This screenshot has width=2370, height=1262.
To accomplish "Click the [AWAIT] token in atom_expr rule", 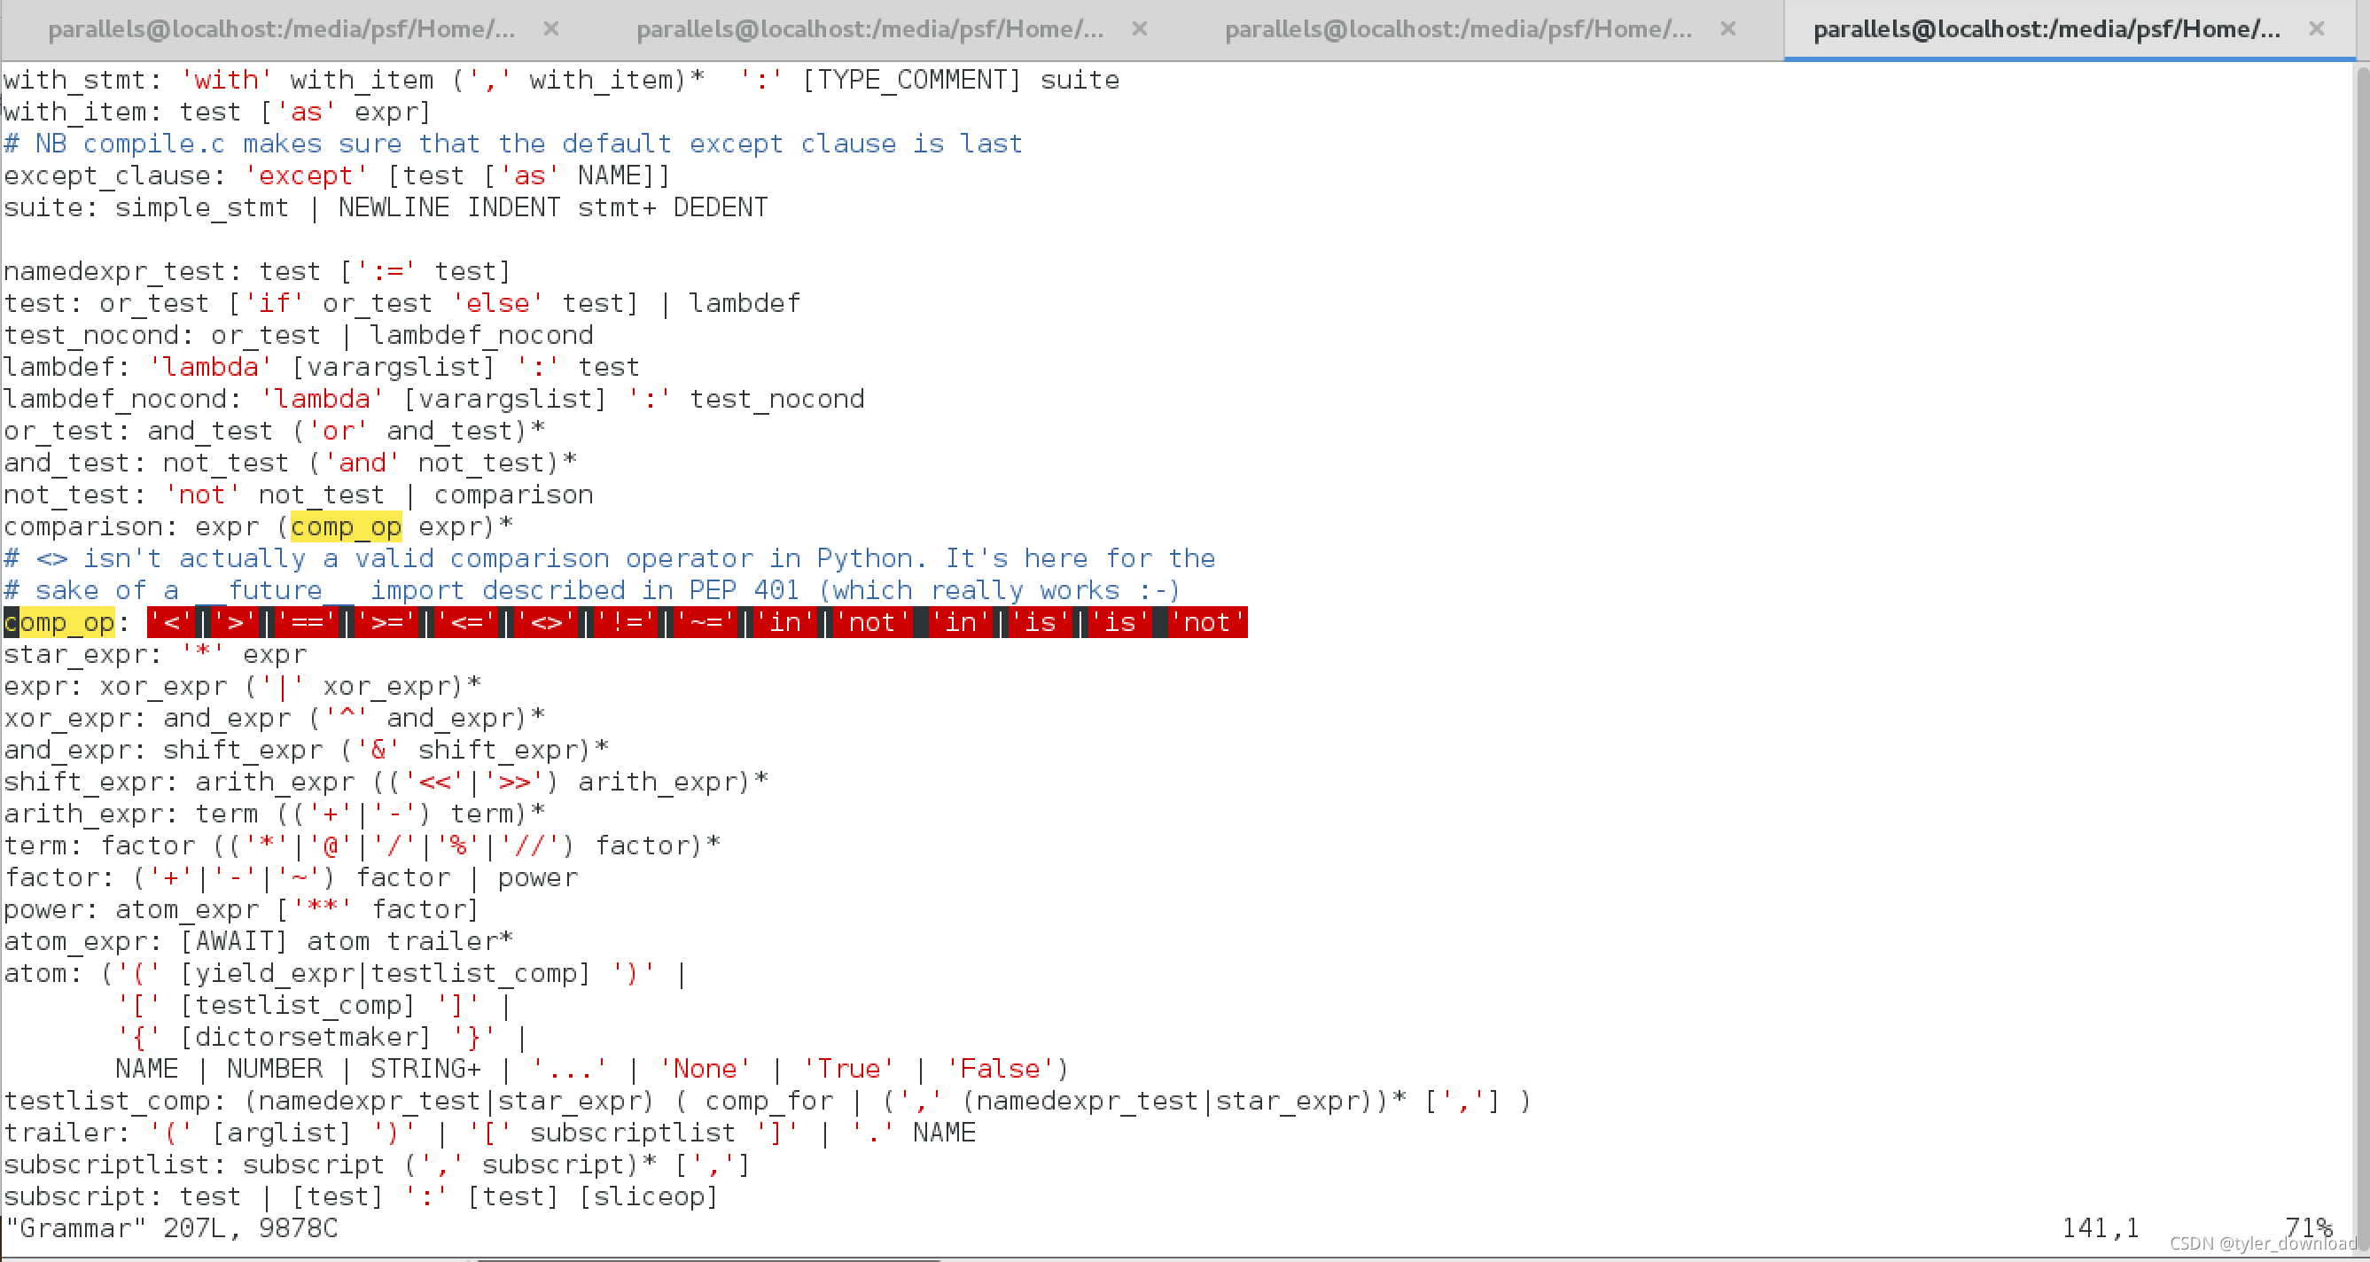I will 234,942.
